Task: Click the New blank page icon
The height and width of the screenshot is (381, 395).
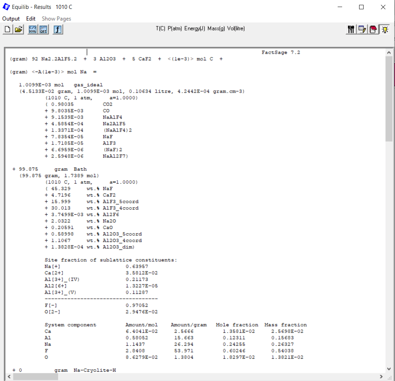Action: point(7,30)
